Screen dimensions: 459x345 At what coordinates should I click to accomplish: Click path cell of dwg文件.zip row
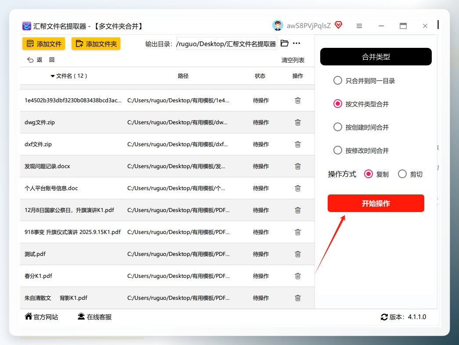pos(177,122)
